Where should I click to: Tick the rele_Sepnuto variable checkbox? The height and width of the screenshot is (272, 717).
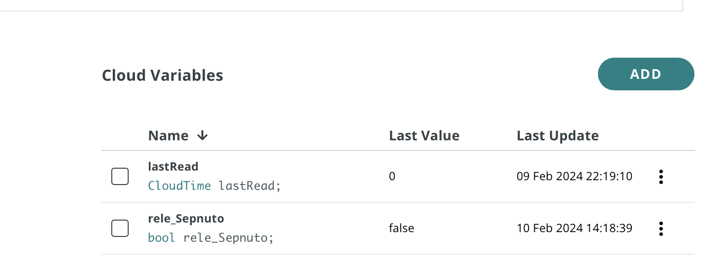click(120, 228)
